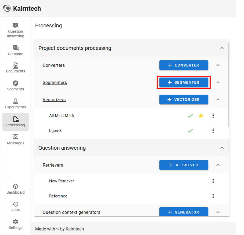Click the processing panel vertical scrollbar
The width and height of the screenshot is (244, 235).
click(228, 85)
